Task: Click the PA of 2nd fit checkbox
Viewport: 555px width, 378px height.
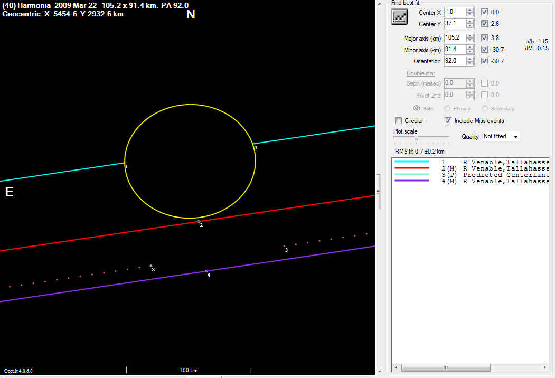Action: pos(484,95)
